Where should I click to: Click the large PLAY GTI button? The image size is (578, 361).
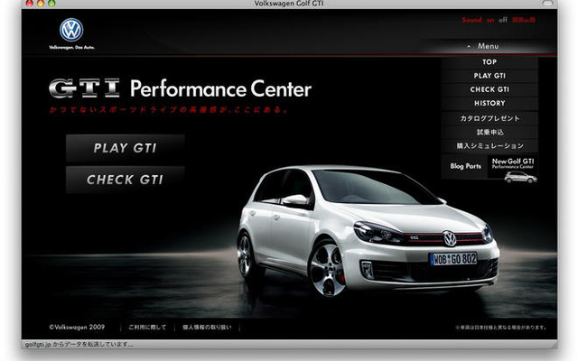[126, 148]
